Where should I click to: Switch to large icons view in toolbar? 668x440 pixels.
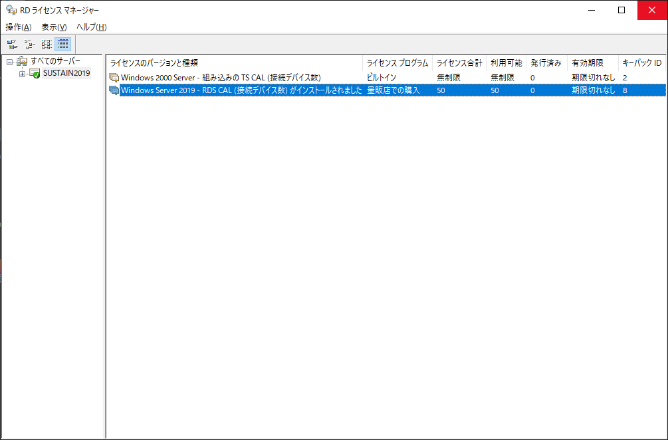point(13,44)
